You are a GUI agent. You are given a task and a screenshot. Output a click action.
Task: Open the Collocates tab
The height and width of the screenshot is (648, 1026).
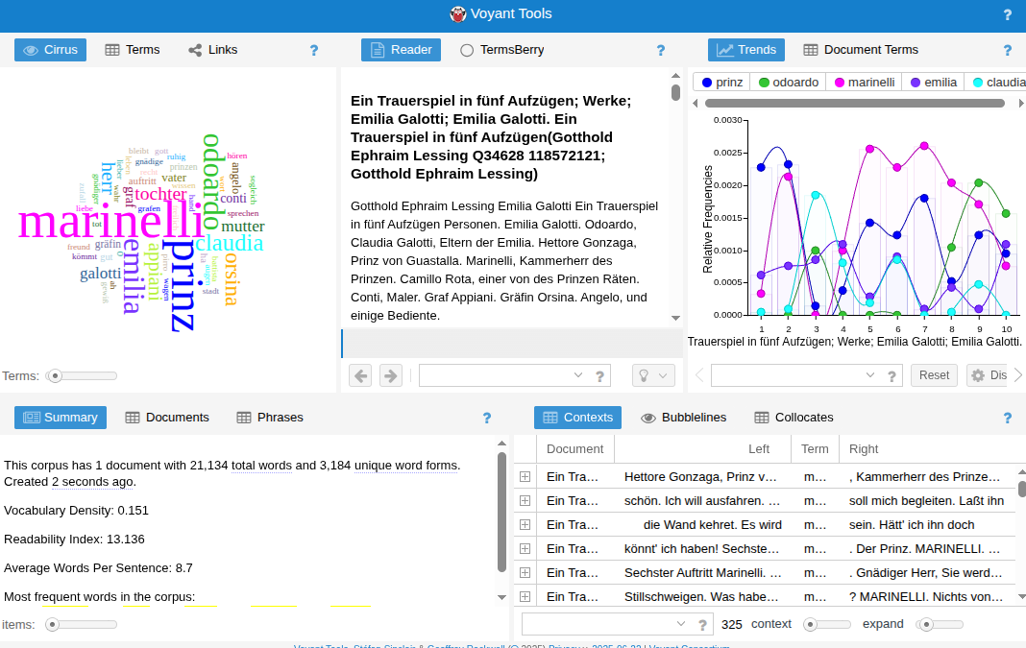tap(794, 418)
